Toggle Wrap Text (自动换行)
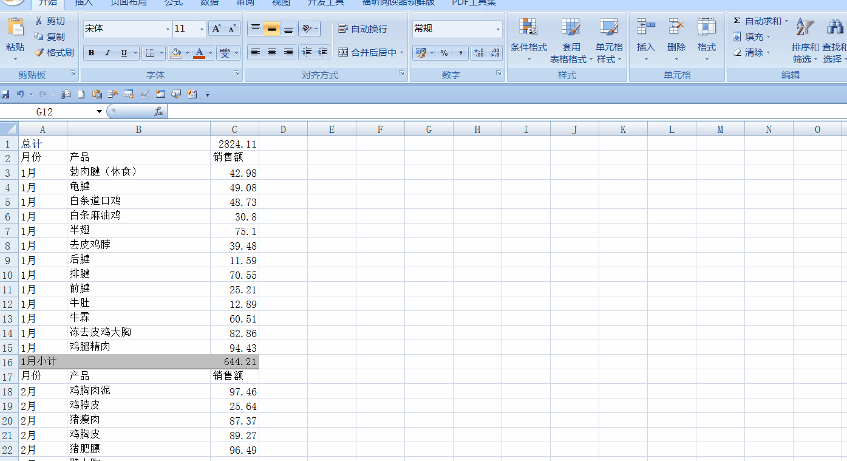The image size is (847, 461). point(362,29)
